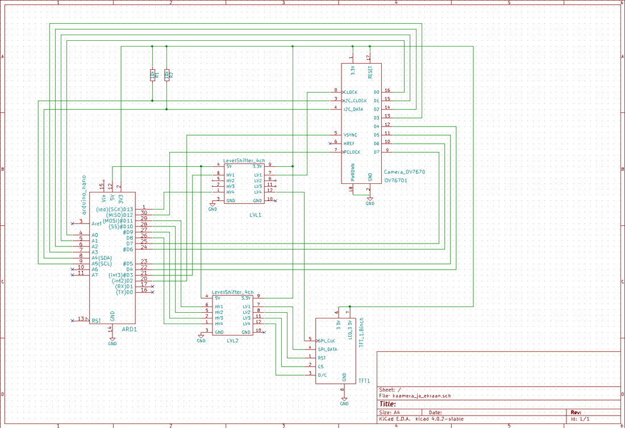This screenshot has width=625, height=428.
Task: Click the Camera_OV7670 label
Action: pos(405,172)
